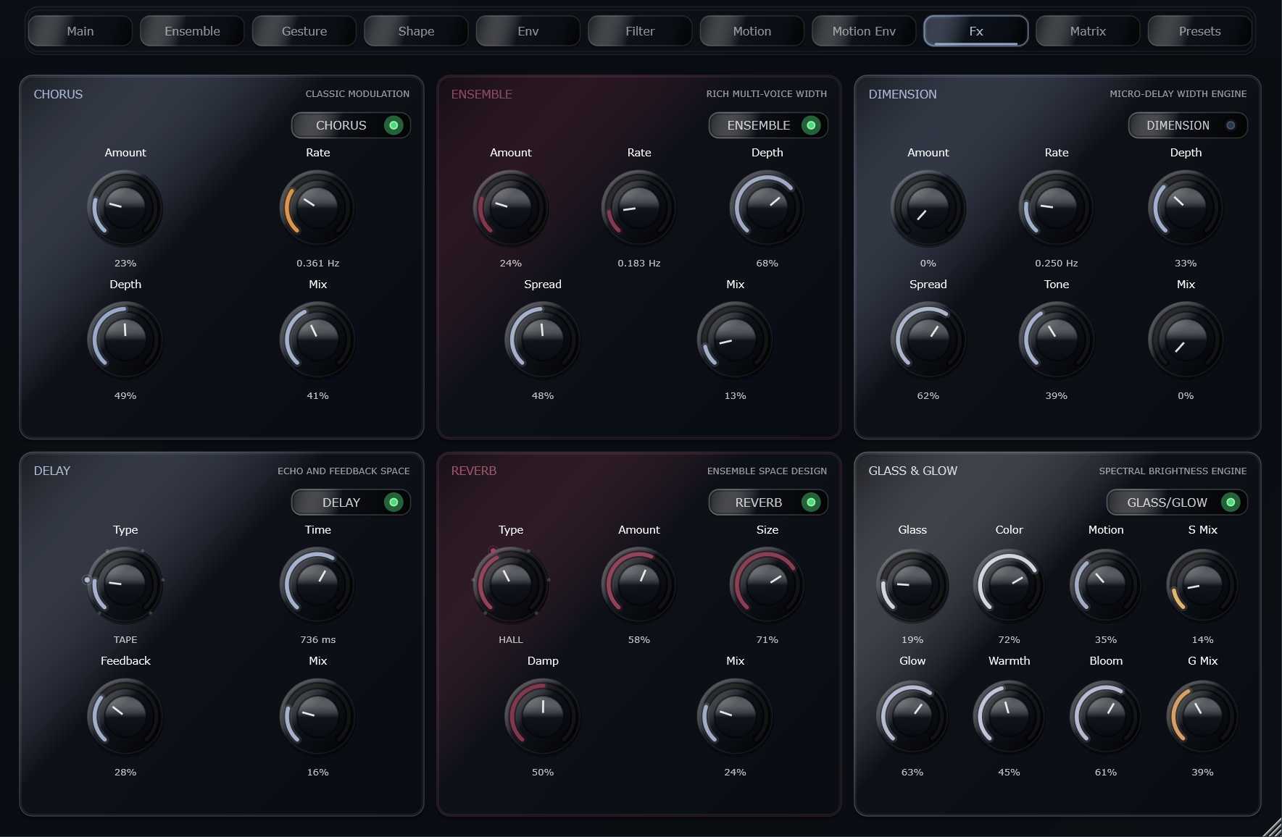
Task: Open the Gesture tab
Action: [304, 31]
